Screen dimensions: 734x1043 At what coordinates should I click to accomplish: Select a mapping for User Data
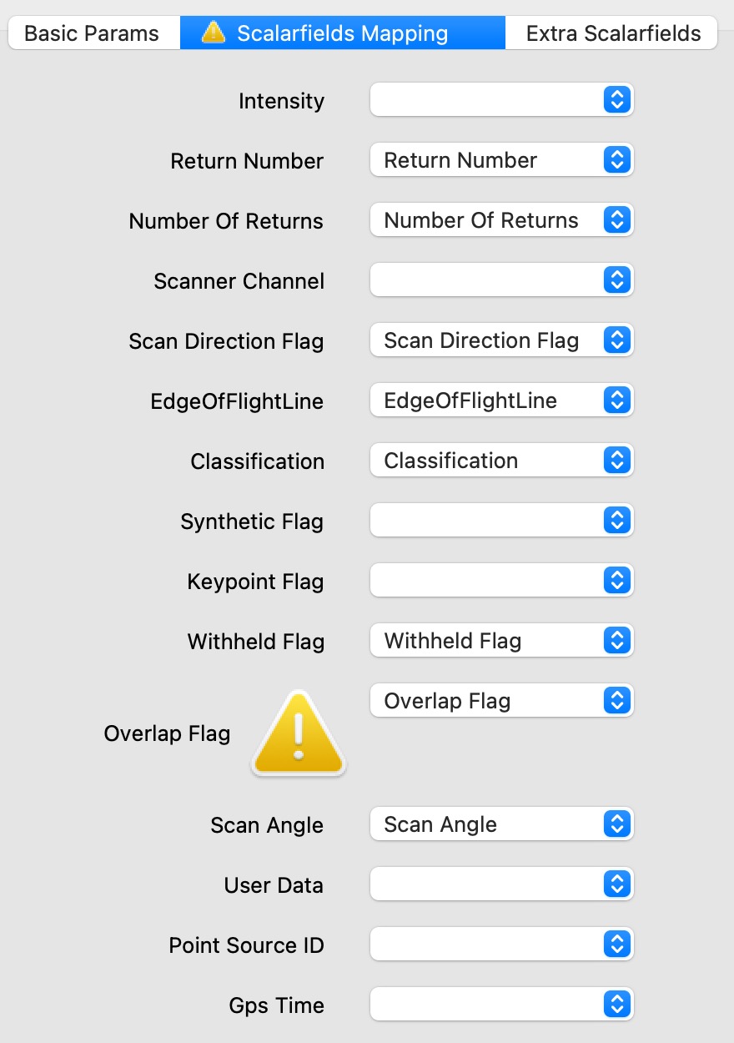(501, 884)
